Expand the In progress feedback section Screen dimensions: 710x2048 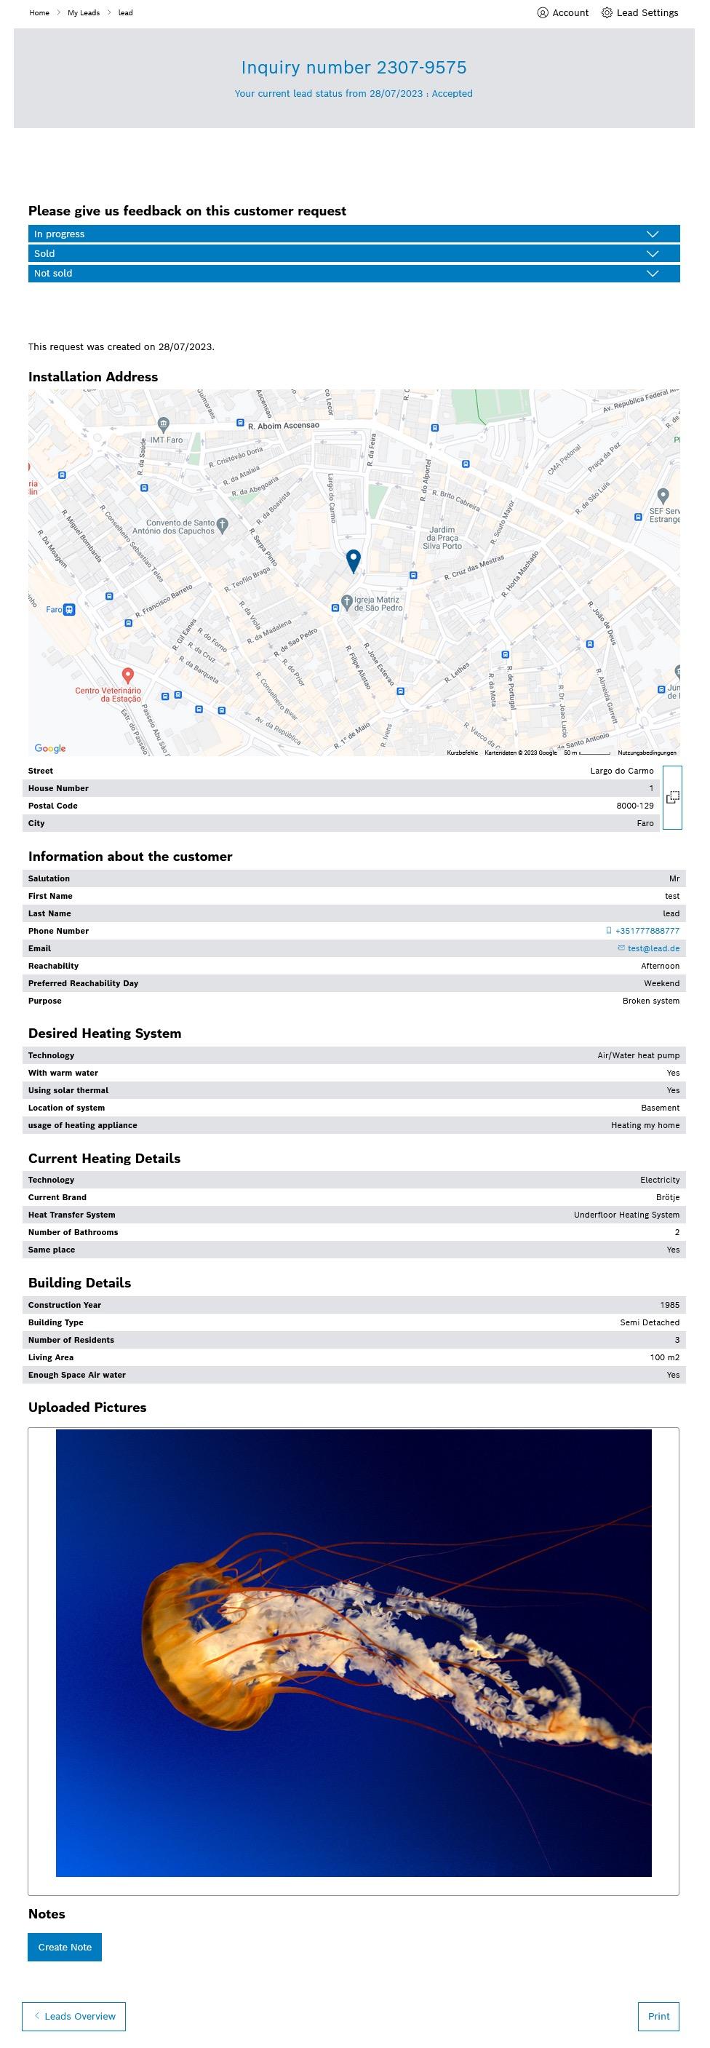354,234
